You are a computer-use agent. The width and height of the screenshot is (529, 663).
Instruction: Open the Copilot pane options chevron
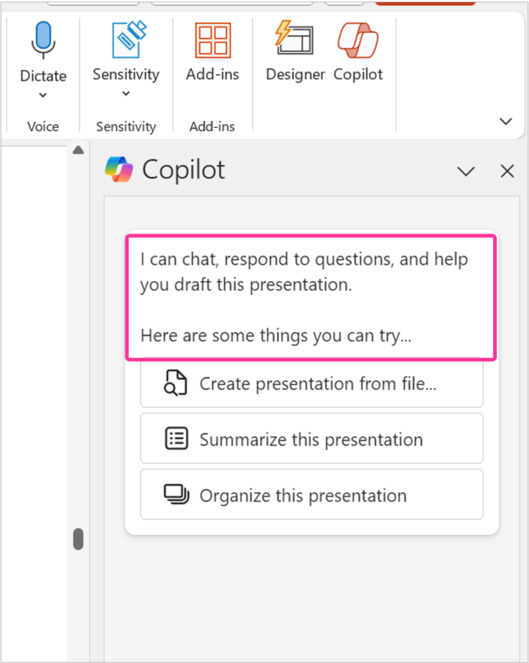click(x=466, y=171)
